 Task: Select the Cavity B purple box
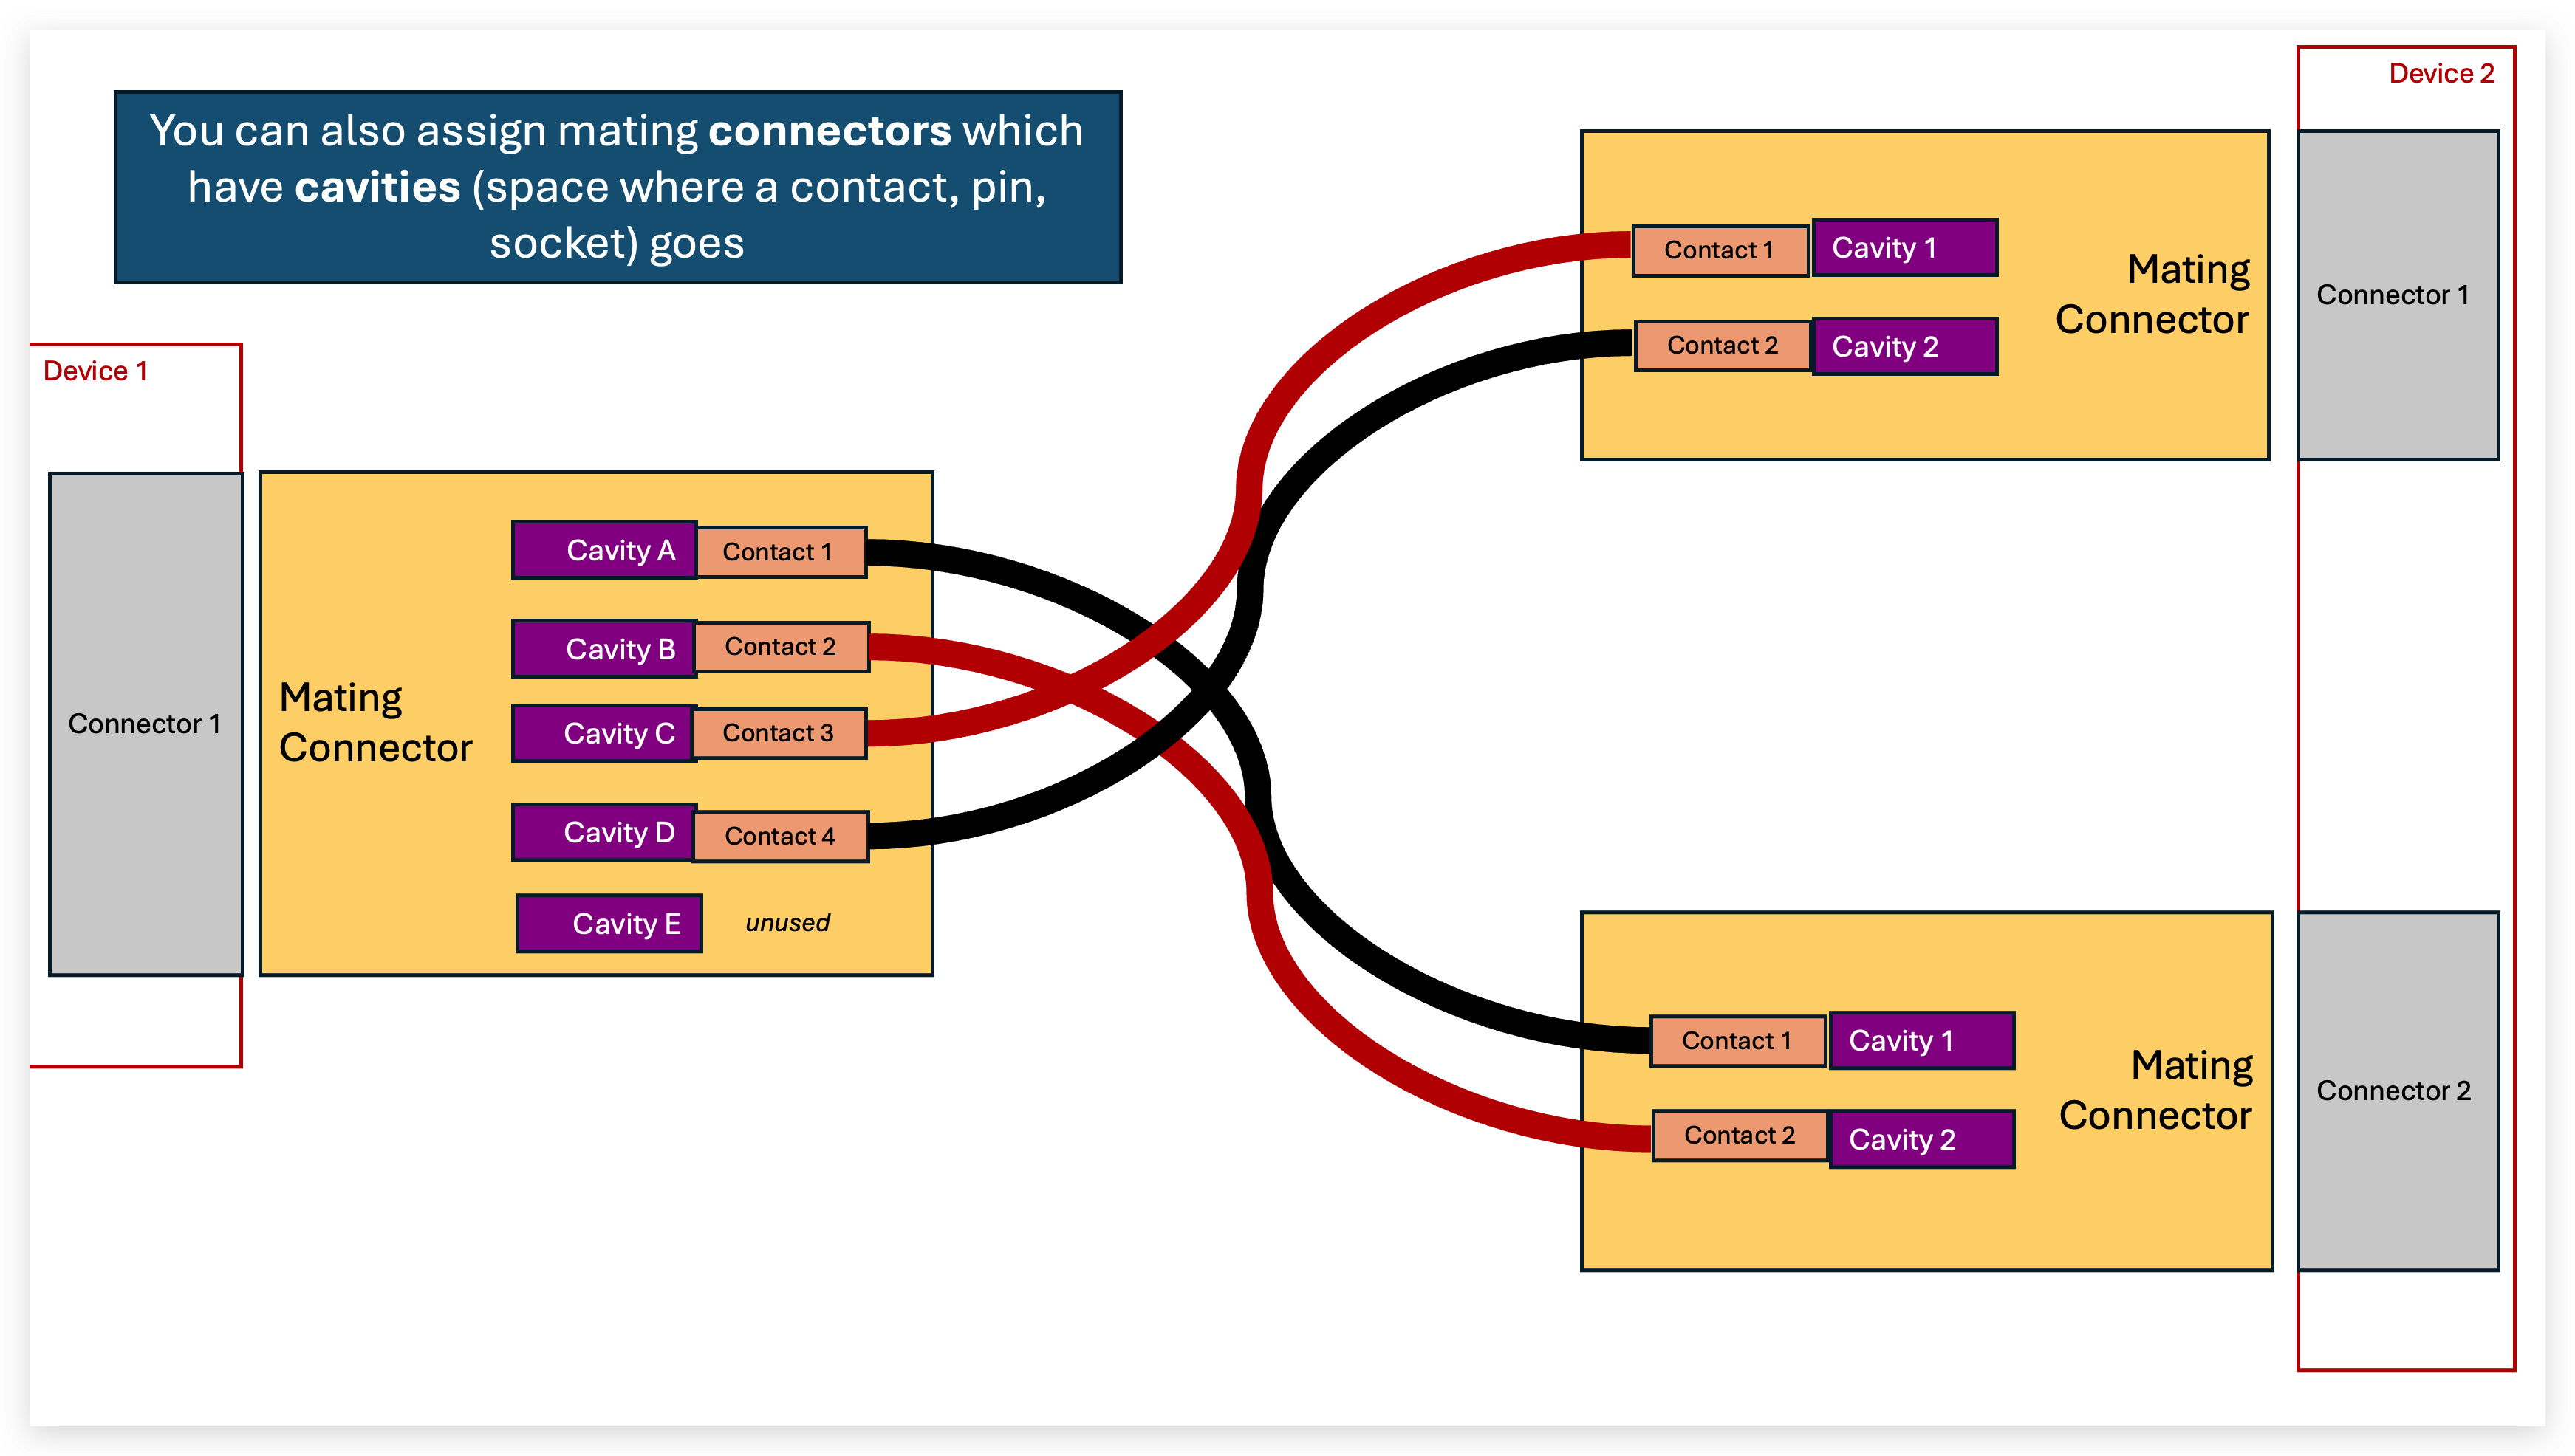[x=604, y=649]
